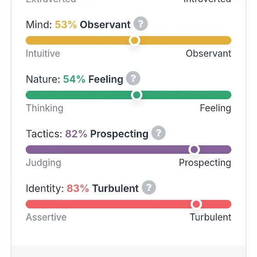Click the purple Tactics slider handle
Image resolution: width=257 pixels, height=257 pixels.
click(194, 150)
